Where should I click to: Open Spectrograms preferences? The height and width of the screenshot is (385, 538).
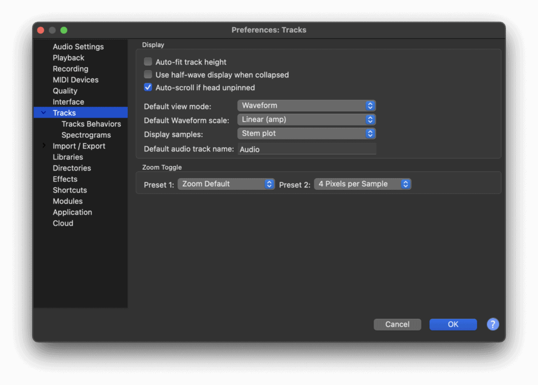86,135
